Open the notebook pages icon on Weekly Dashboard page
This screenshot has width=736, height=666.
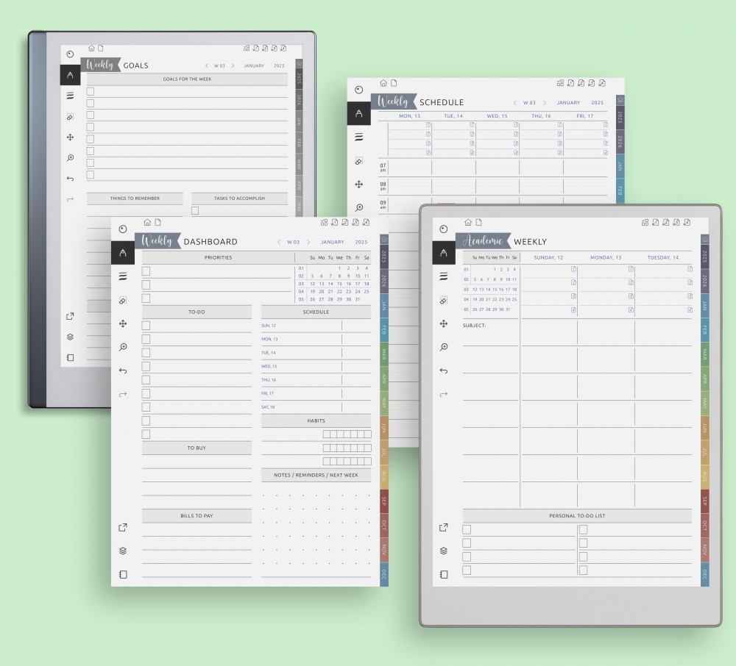click(x=122, y=574)
